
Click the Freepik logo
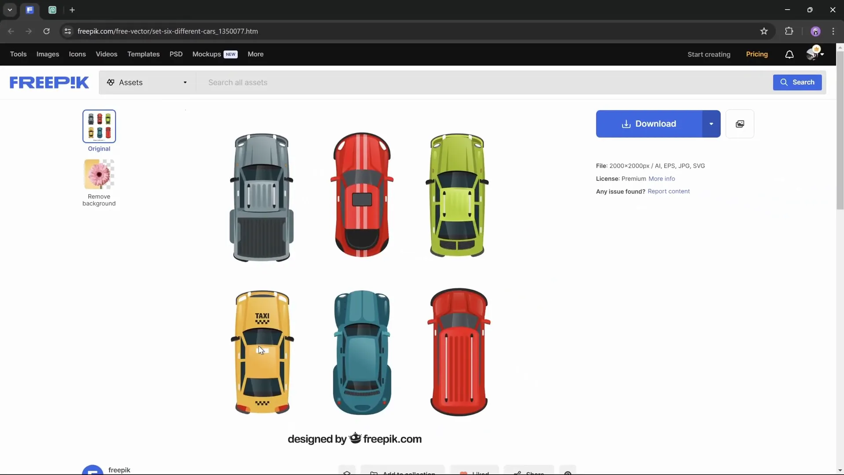pyautogui.click(x=49, y=82)
